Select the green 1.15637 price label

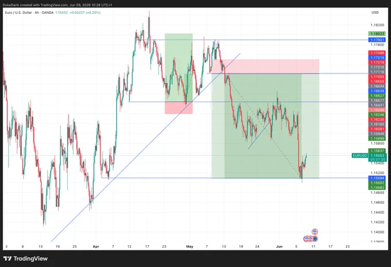pyautogui.click(x=377, y=150)
